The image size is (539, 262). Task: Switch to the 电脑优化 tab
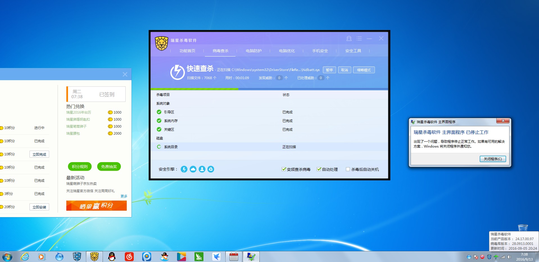pyautogui.click(x=287, y=51)
